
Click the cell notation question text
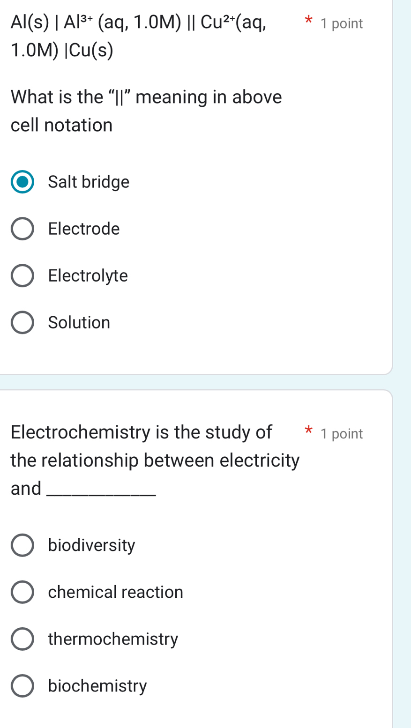coord(146,97)
